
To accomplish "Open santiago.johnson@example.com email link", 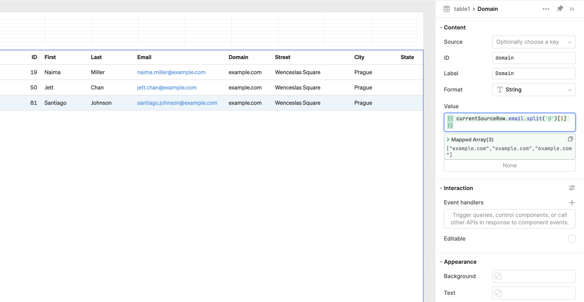I will (177, 103).
